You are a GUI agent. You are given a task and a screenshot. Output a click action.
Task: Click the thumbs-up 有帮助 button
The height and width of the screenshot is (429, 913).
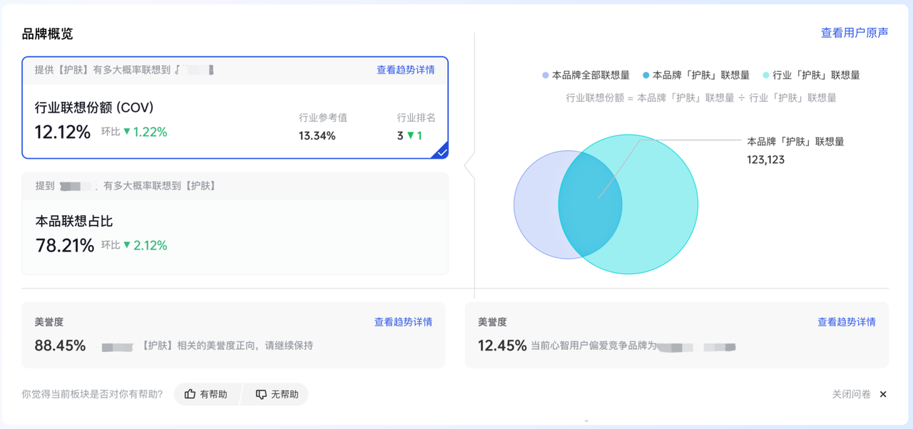(x=206, y=394)
